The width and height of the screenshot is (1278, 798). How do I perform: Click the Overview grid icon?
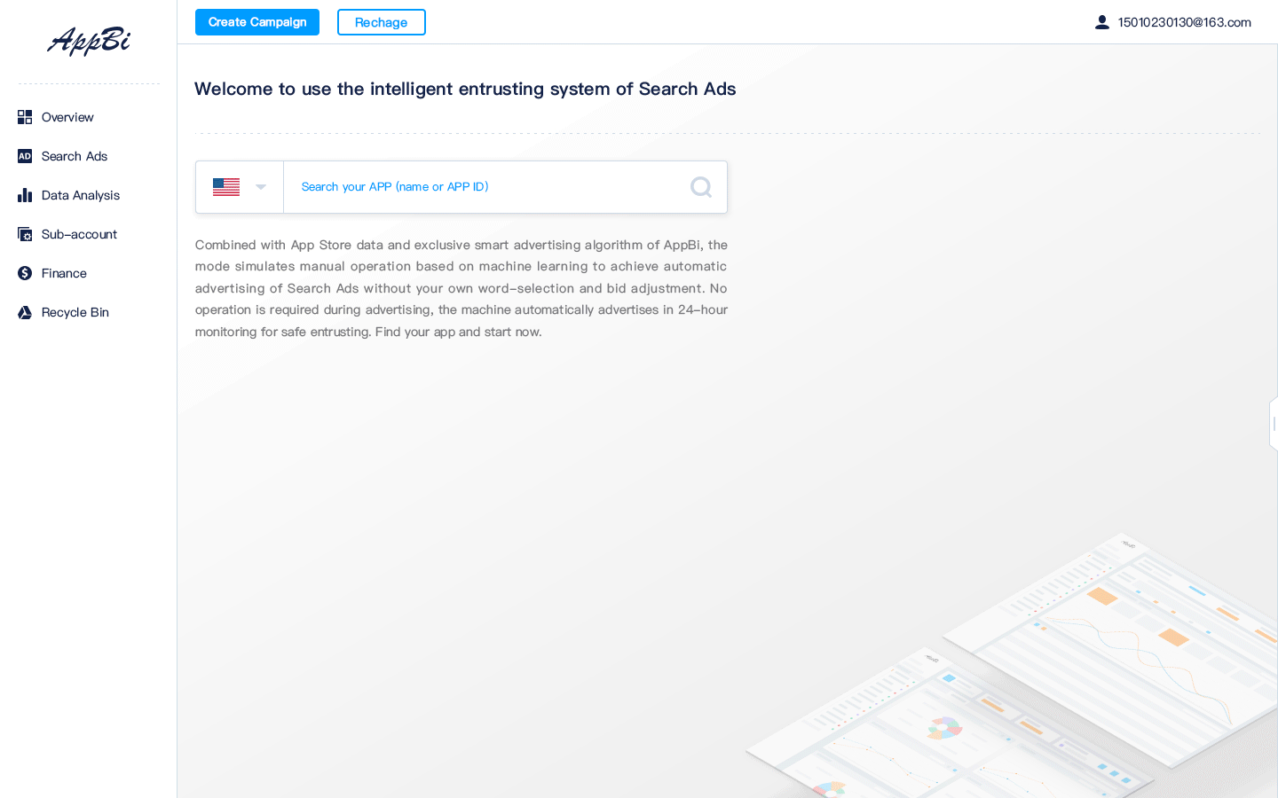25,117
